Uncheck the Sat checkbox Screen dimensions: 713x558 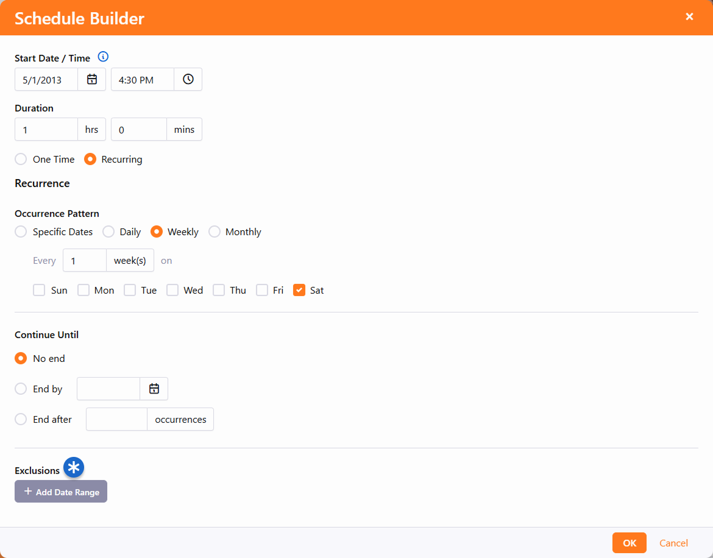tap(299, 290)
